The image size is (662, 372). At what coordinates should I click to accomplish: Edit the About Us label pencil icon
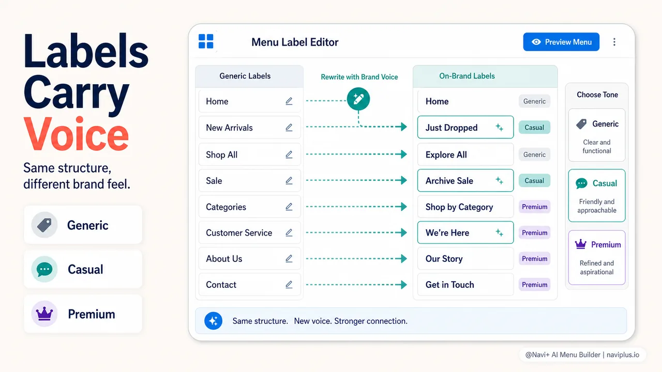289,258
